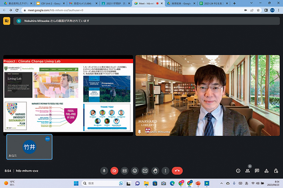Bookmark this page with the star
Viewport: 283px width, 188px height.
258,10
